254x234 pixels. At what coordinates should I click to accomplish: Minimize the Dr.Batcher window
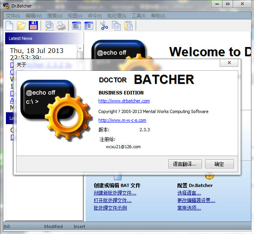(217, 4)
